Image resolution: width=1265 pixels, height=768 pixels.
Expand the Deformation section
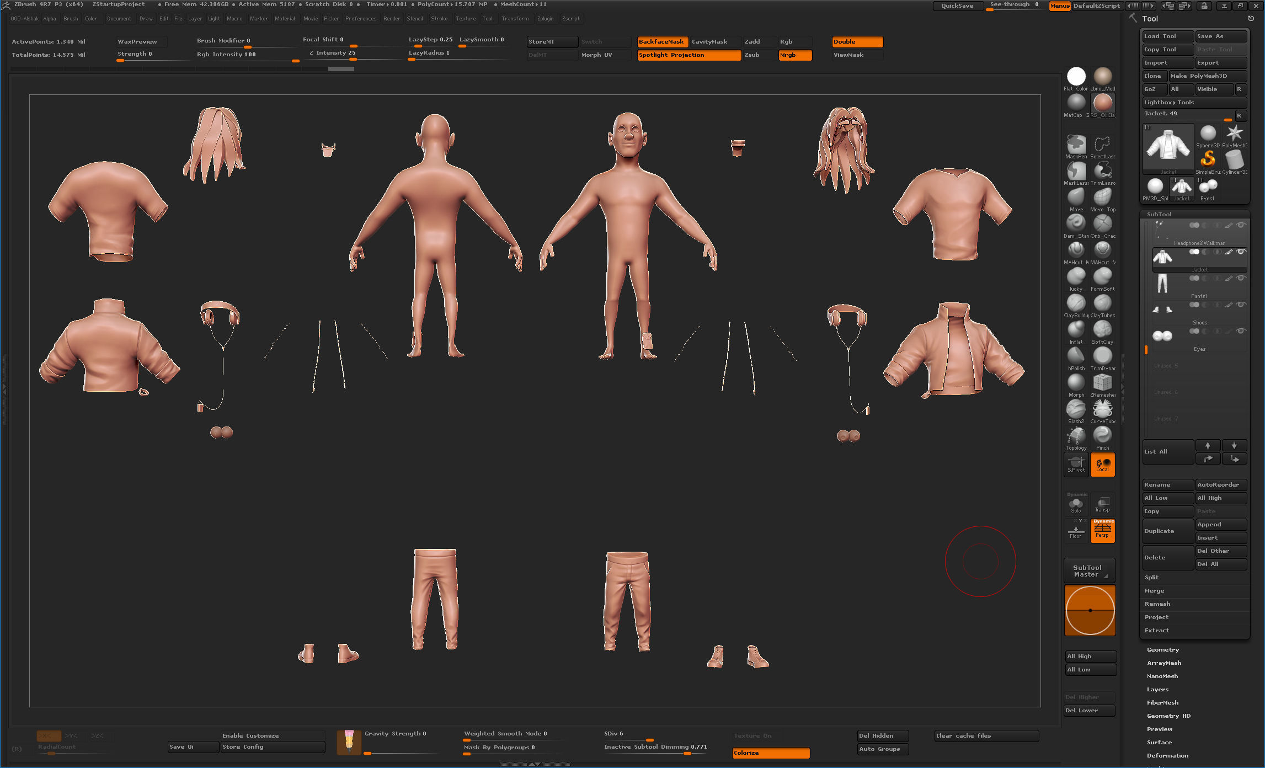1167,756
